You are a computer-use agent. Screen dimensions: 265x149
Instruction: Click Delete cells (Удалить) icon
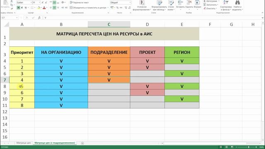point(189,5)
